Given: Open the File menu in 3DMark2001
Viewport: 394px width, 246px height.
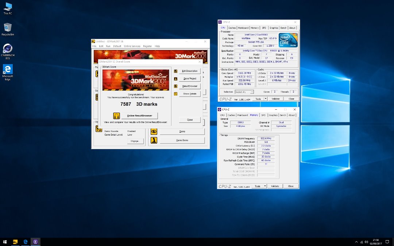Looking at the screenshot, I should (x=94, y=46).
